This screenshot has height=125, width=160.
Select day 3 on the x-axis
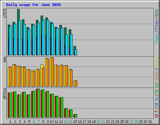tap(20, 122)
